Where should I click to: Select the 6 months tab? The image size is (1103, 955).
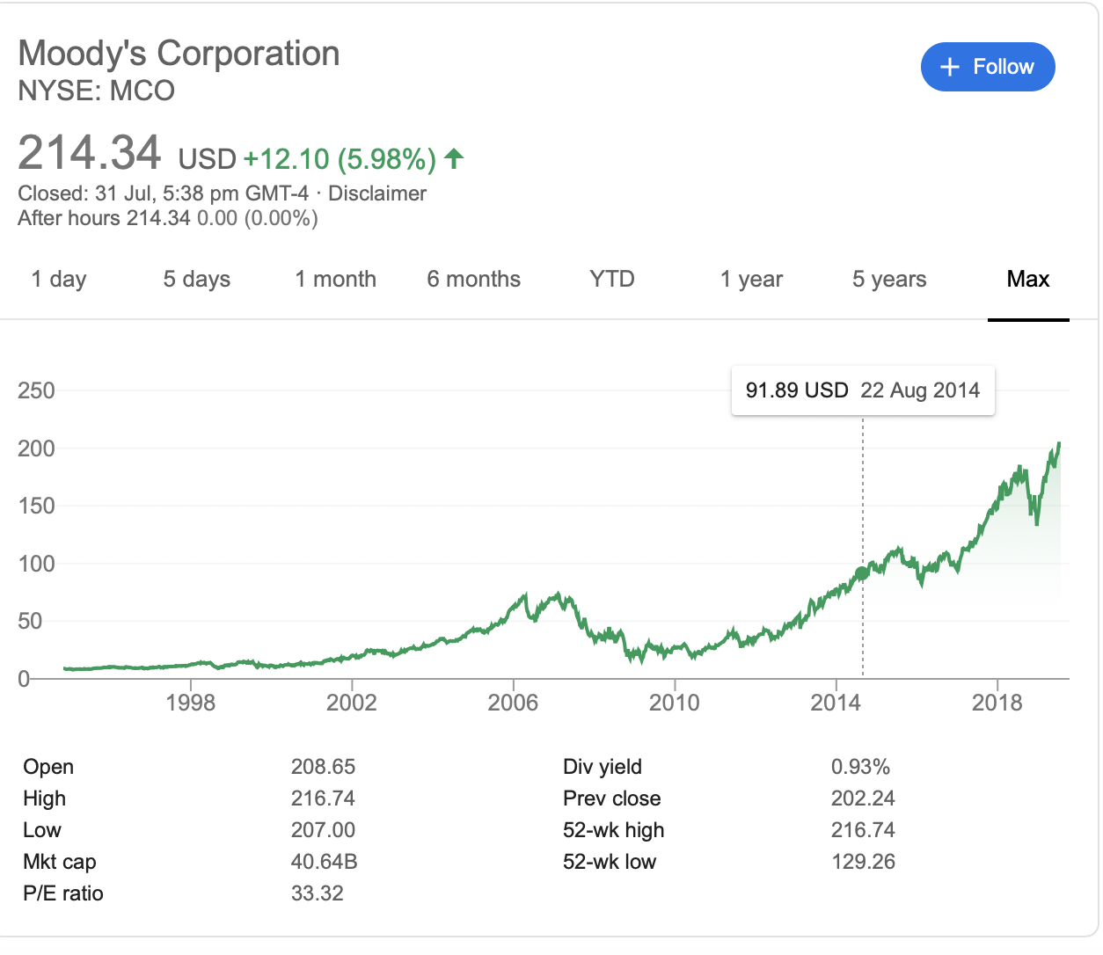tap(473, 280)
